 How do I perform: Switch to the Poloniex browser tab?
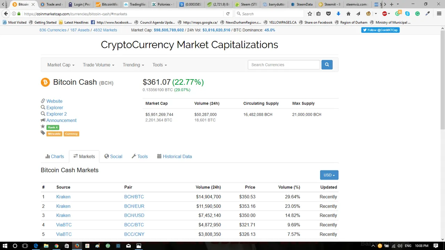[163, 5]
